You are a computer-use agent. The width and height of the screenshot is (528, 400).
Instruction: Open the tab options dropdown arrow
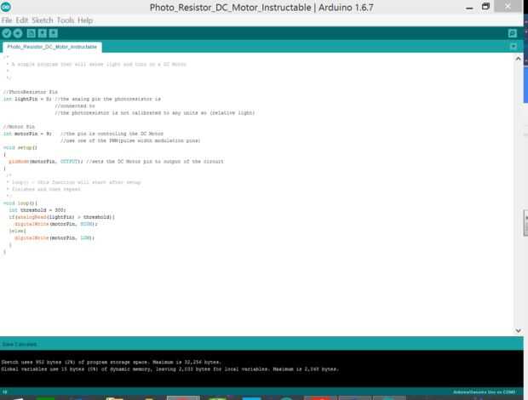(x=514, y=47)
